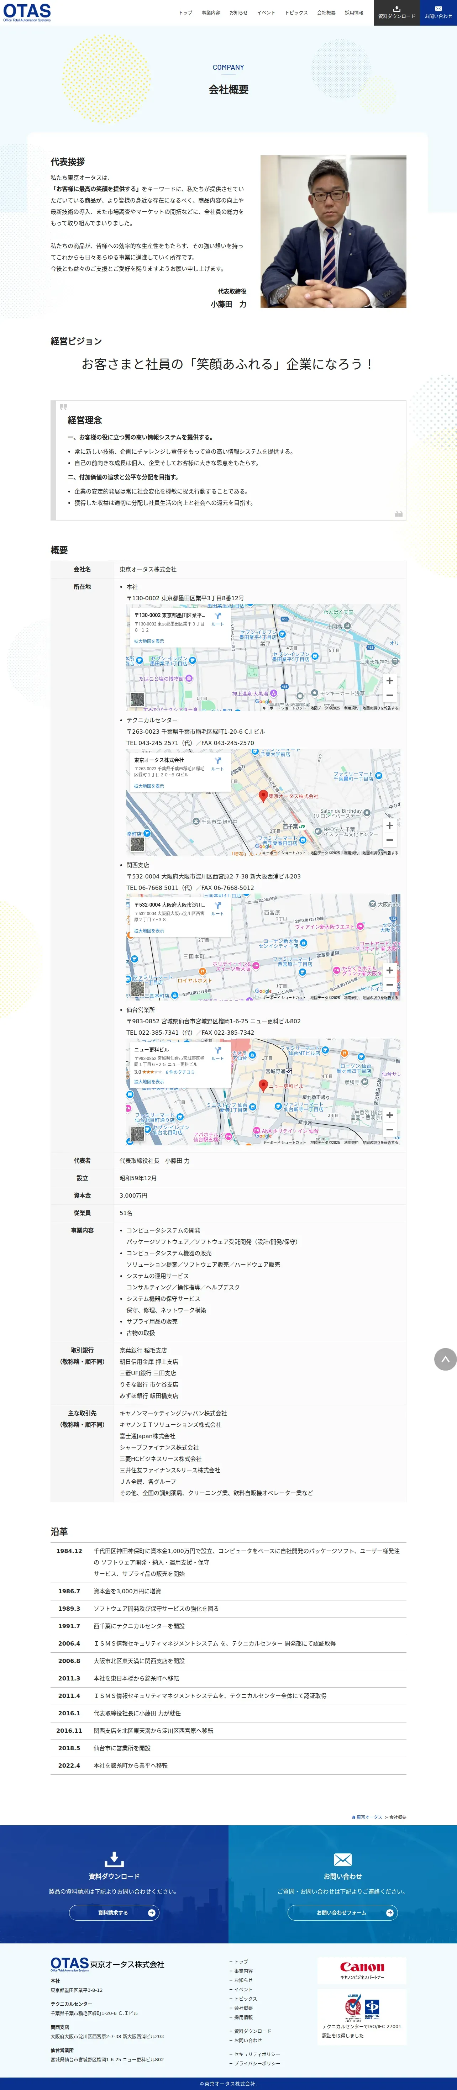The width and height of the screenshot is (457, 2090).
Task: Zoom in on the 関西支店 map
Action: (x=390, y=970)
